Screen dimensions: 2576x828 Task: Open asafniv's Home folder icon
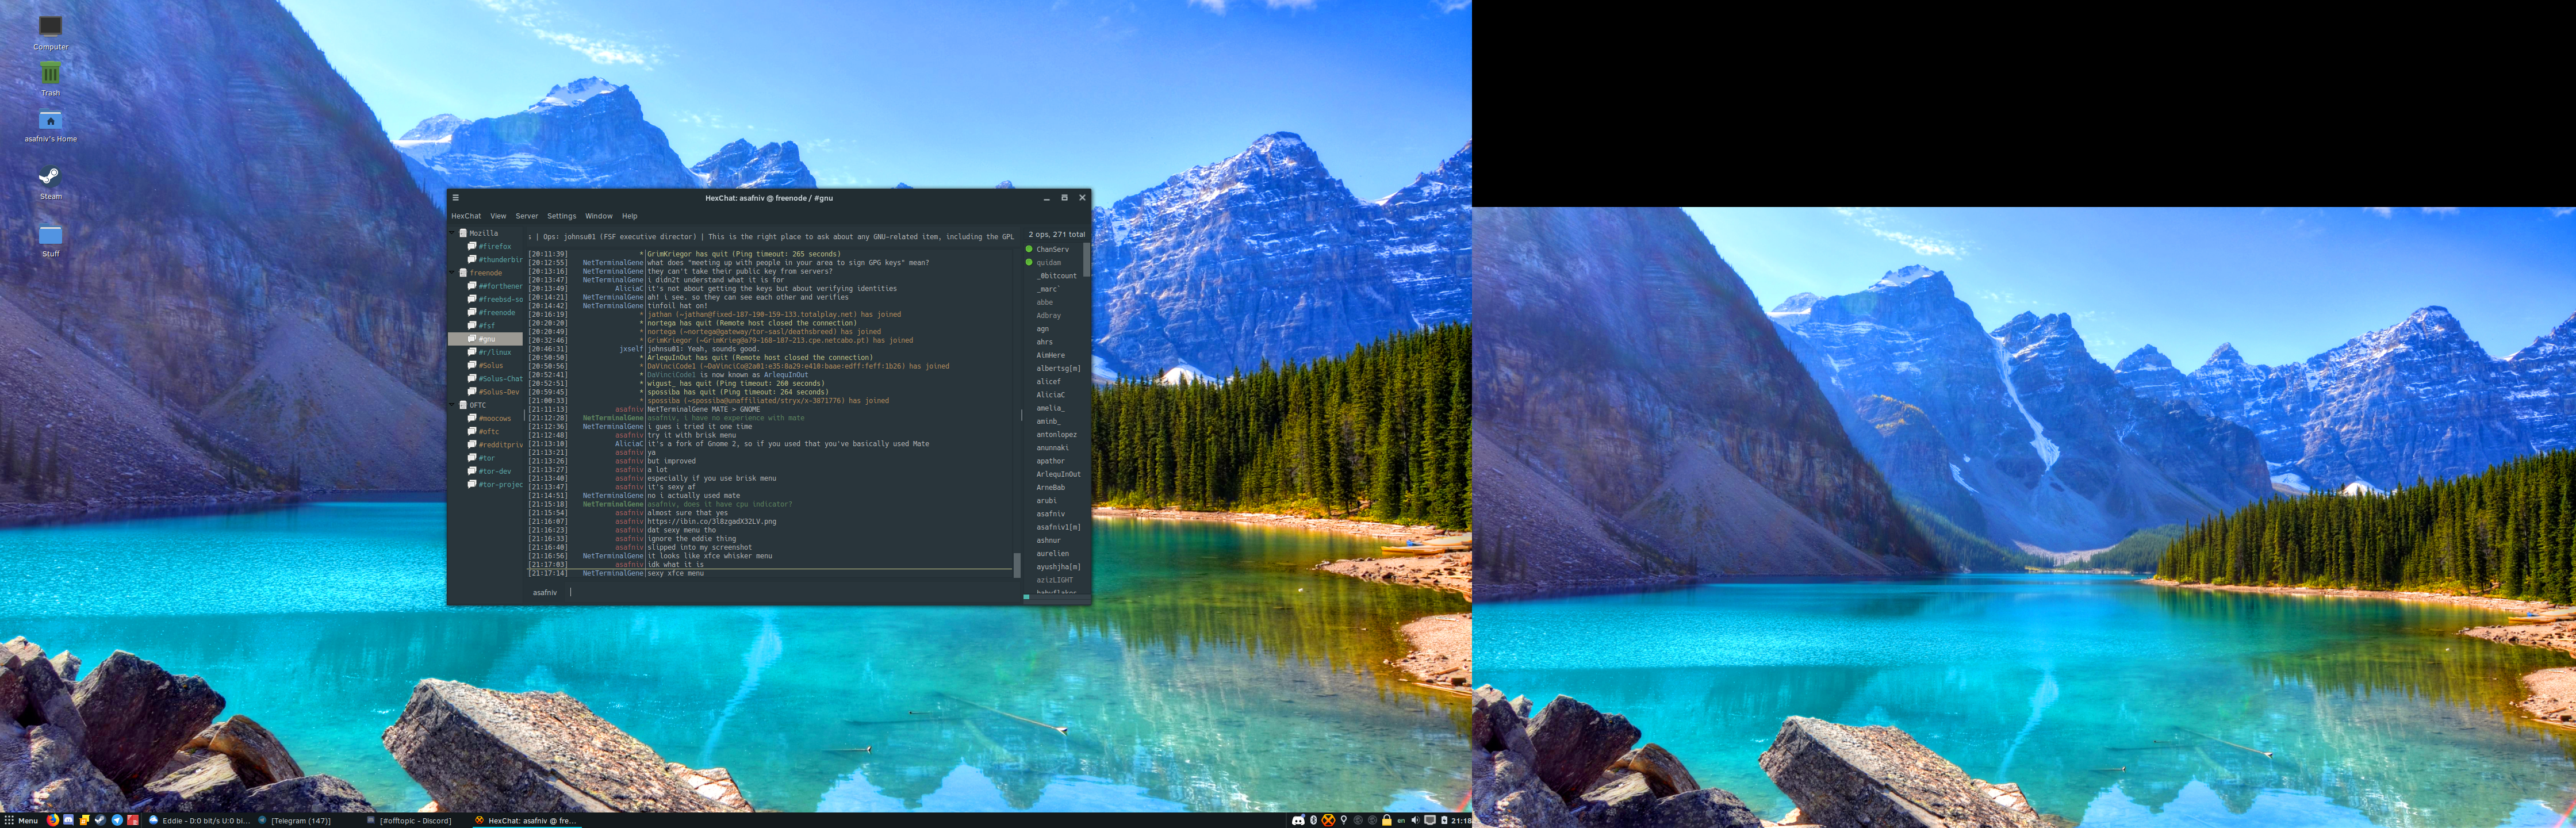click(x=50, y=125)
